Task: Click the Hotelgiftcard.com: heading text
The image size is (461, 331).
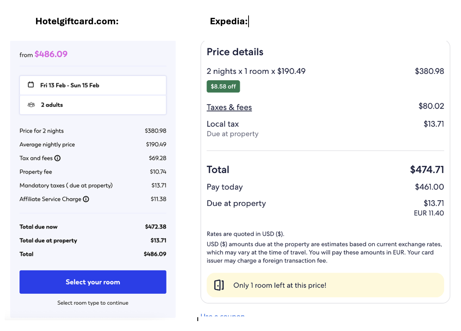Action: click(77, 21)
